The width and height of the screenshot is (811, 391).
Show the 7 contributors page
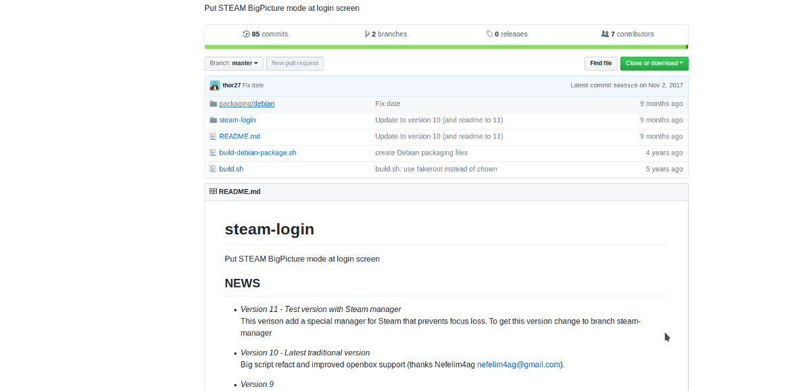pos(627,34)
